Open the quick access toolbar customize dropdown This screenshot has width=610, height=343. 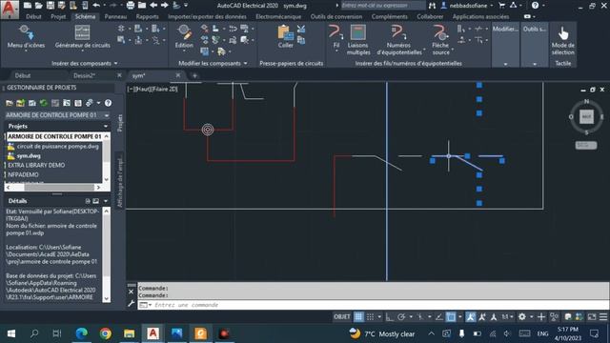(186, 6)
